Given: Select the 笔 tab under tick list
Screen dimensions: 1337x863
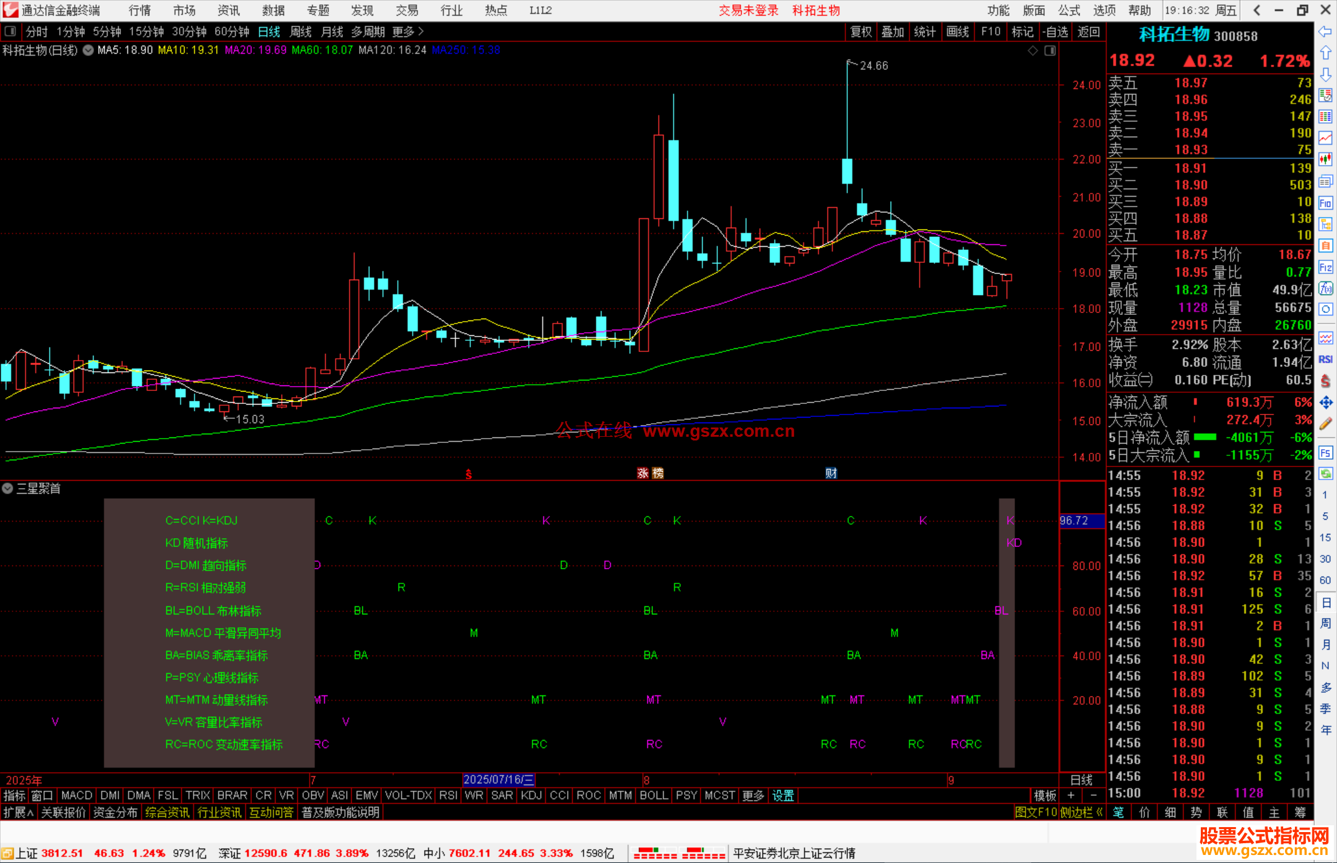Looking at the screenshot, I should [1118, 812].
